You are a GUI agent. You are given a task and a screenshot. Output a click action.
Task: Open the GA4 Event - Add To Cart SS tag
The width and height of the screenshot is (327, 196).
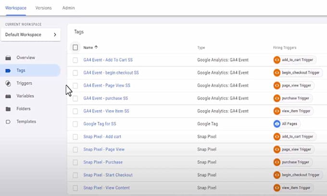coord(108,60)
